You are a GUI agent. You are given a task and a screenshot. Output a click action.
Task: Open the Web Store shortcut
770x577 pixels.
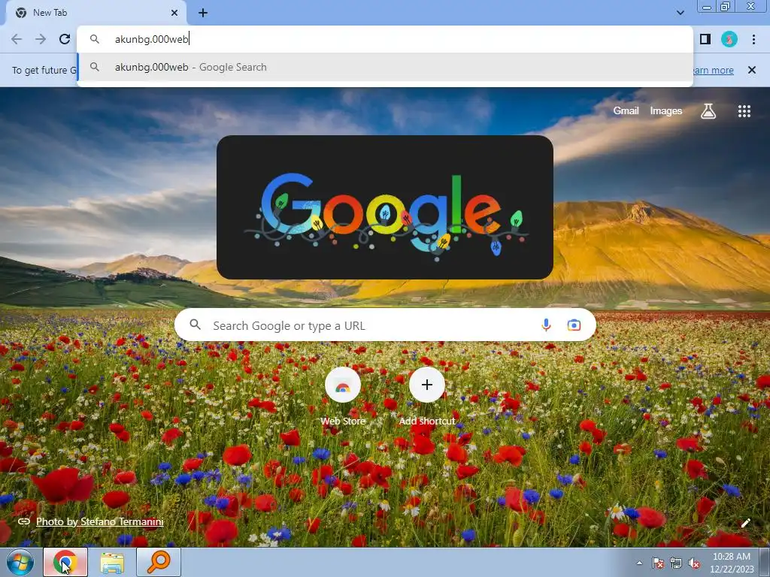[x=343, y=396]
